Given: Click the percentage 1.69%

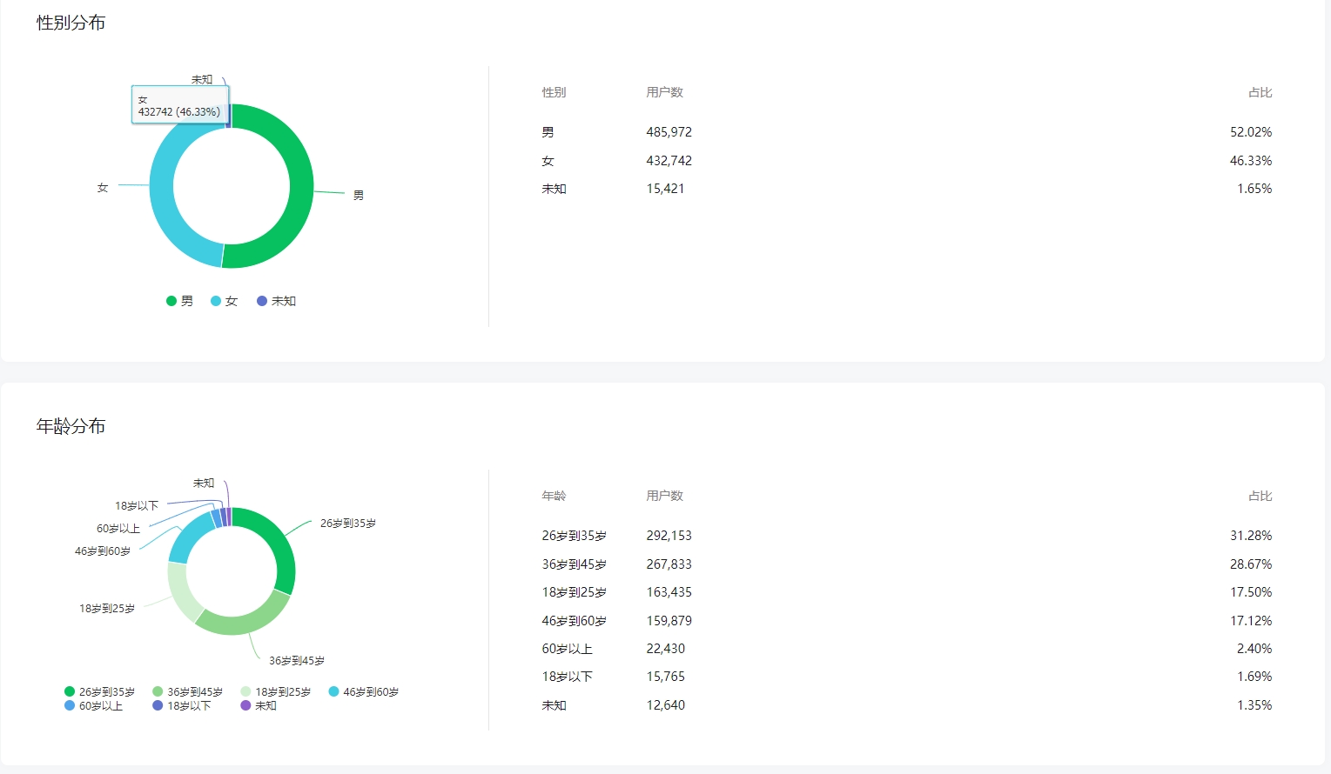Looking at the screenshot, I should point(1254,677).
